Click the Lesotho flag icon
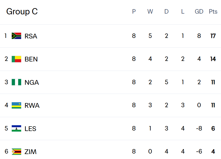Image resolution: width=221 pixels, height=159 pixels. point(16,128)
